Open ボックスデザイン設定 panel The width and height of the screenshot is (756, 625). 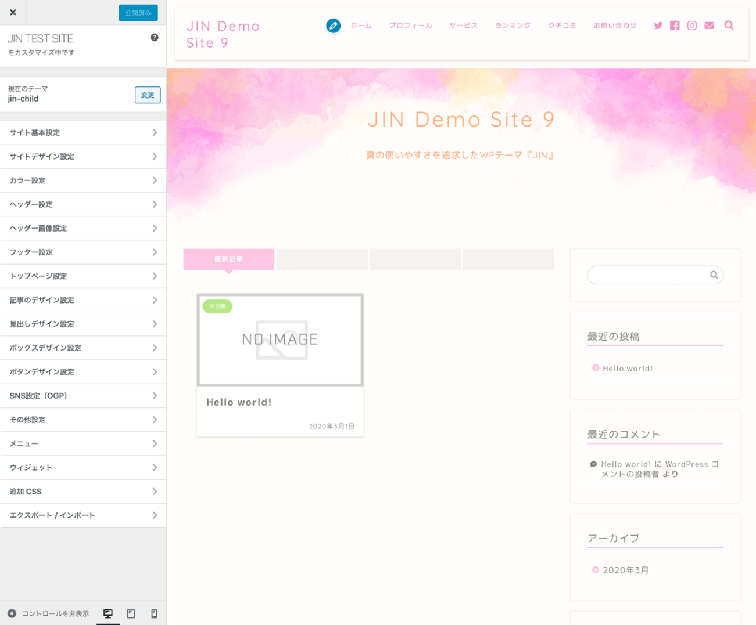(x=83, y=348)
